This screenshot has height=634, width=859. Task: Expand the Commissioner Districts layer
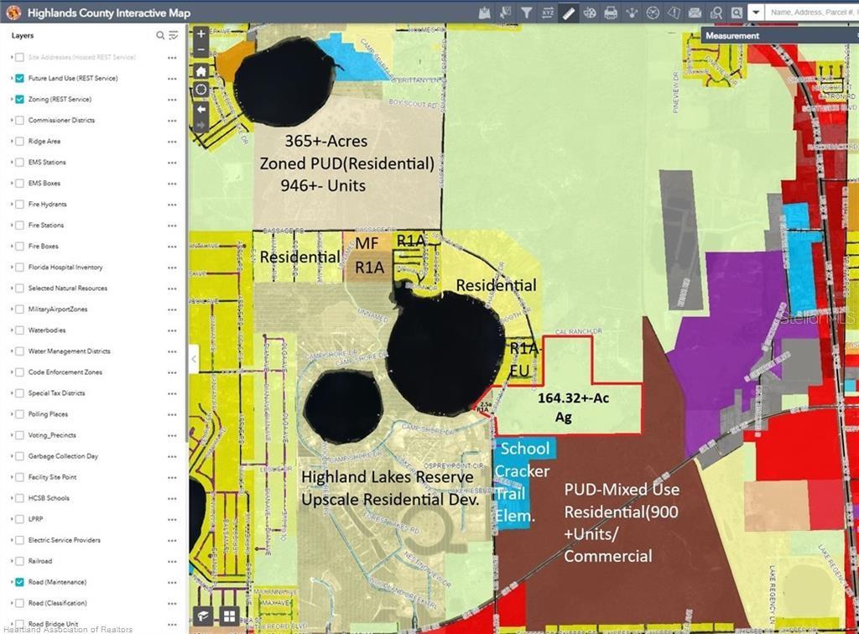point(12,120)
